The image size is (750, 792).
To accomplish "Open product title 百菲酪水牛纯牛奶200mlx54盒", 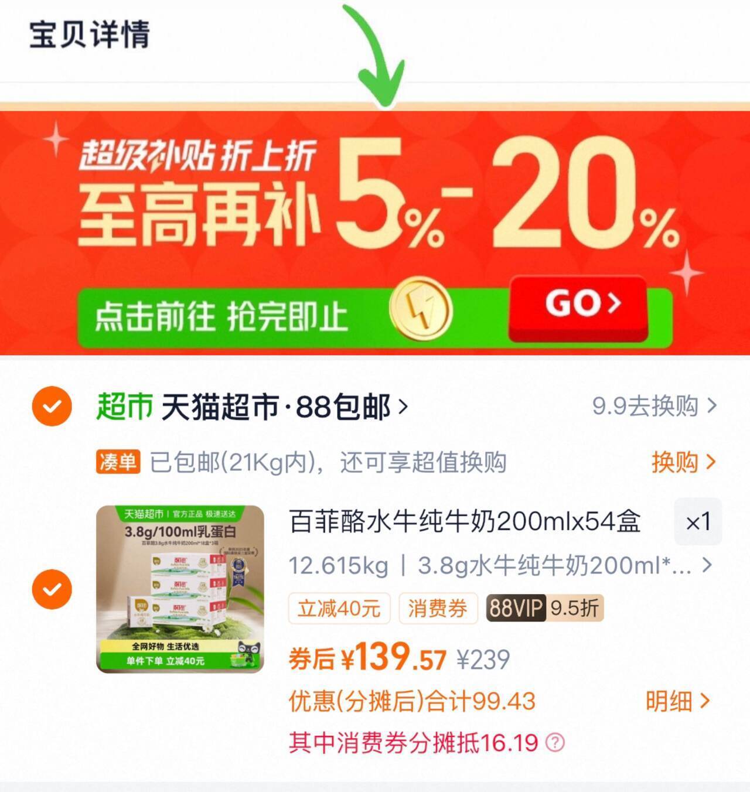I will click(465, 521).
